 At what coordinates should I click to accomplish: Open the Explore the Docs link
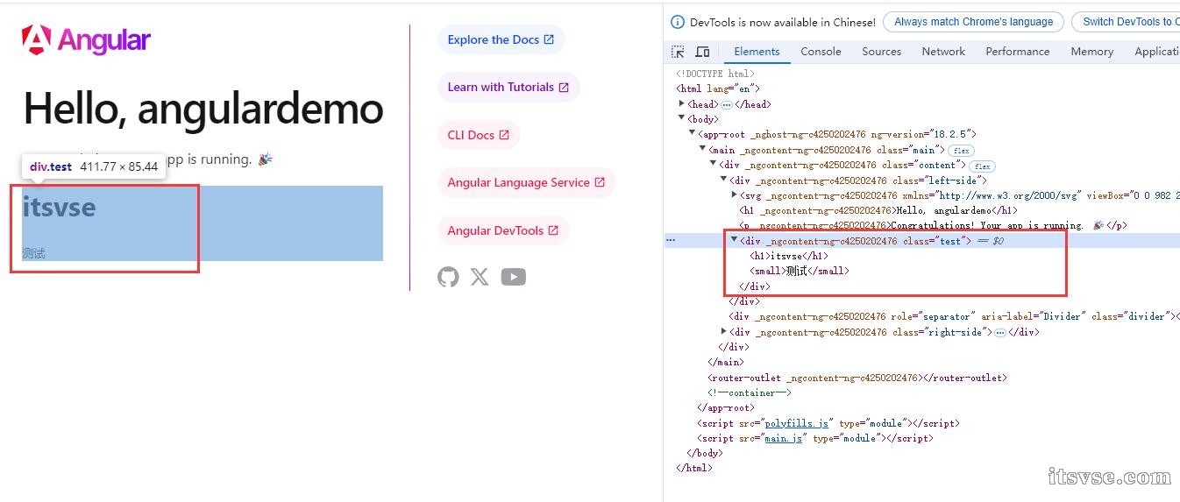(x=501, y=39)
